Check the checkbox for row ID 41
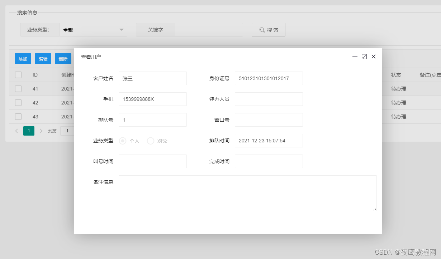The image size is (441, 259). click(x=18, y=89)
